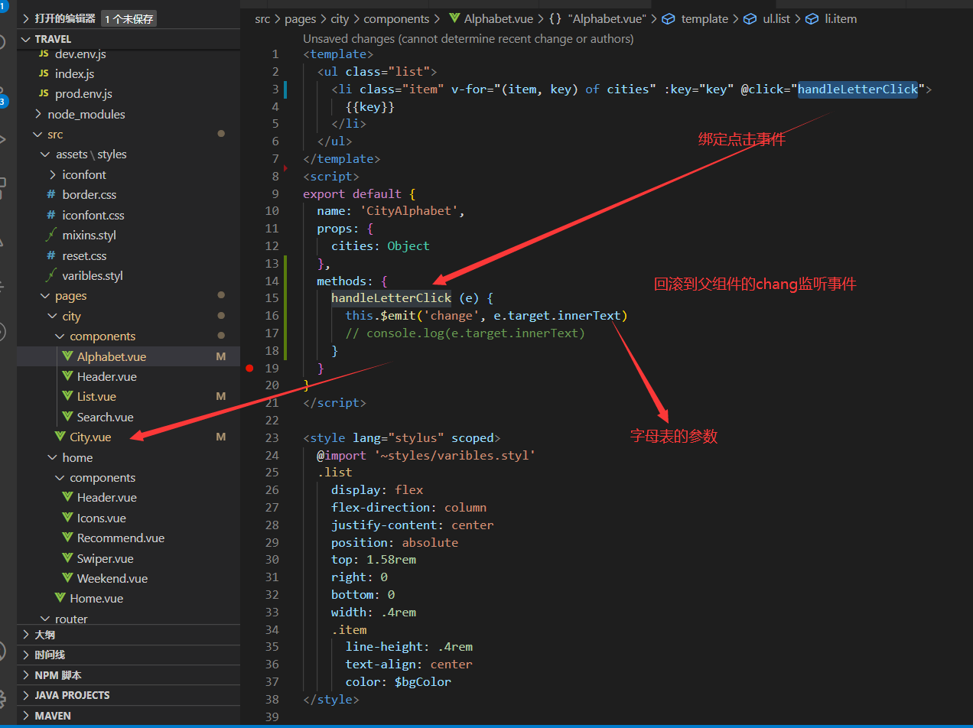Collapse the components folder under home
Viewport: 973px width, 728px height.
(60, 478)
